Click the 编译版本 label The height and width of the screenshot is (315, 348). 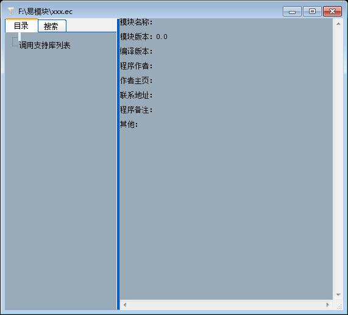pos(137,51)
